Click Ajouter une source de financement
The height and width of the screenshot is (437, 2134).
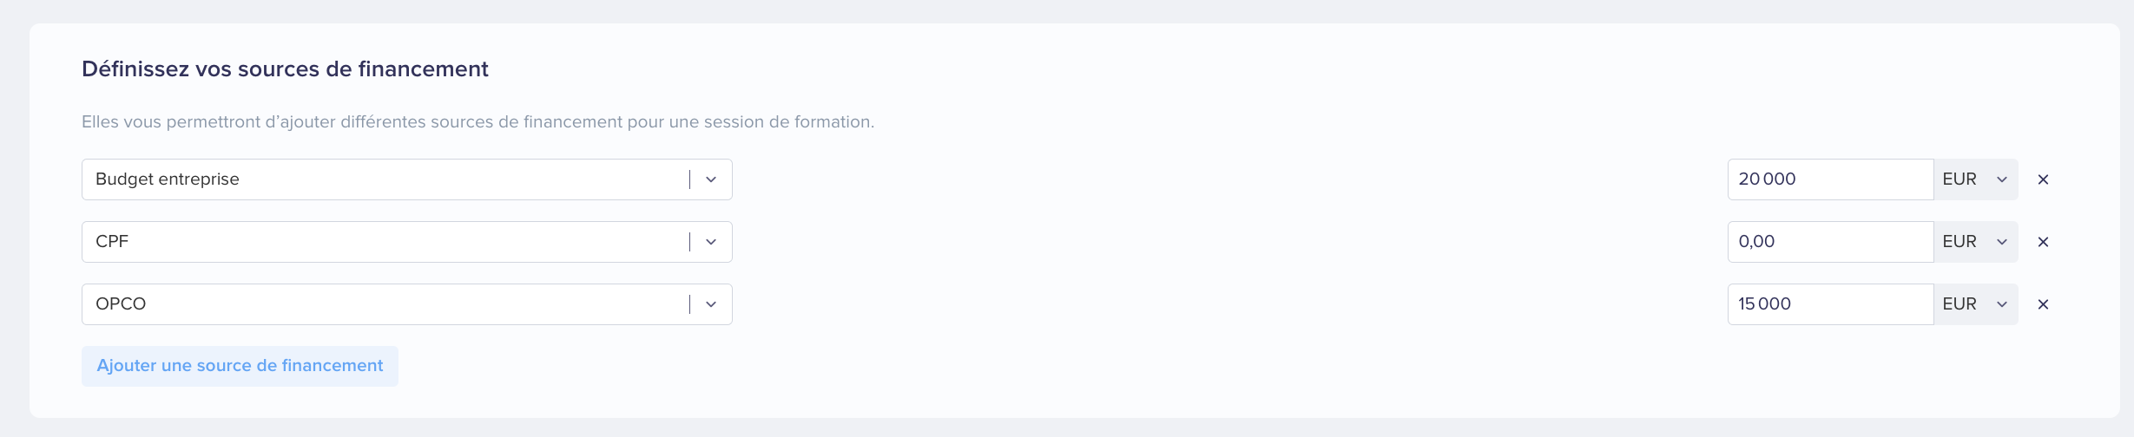(x=240, y=366)
